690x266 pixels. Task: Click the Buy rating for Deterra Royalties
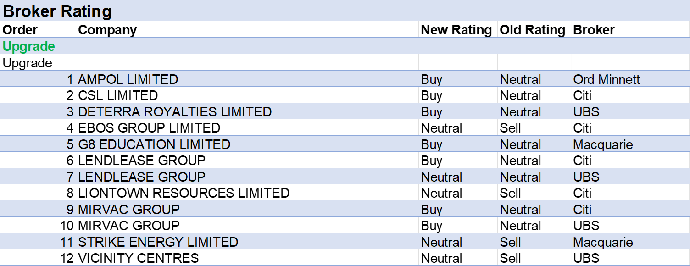(x=432, y=112)
